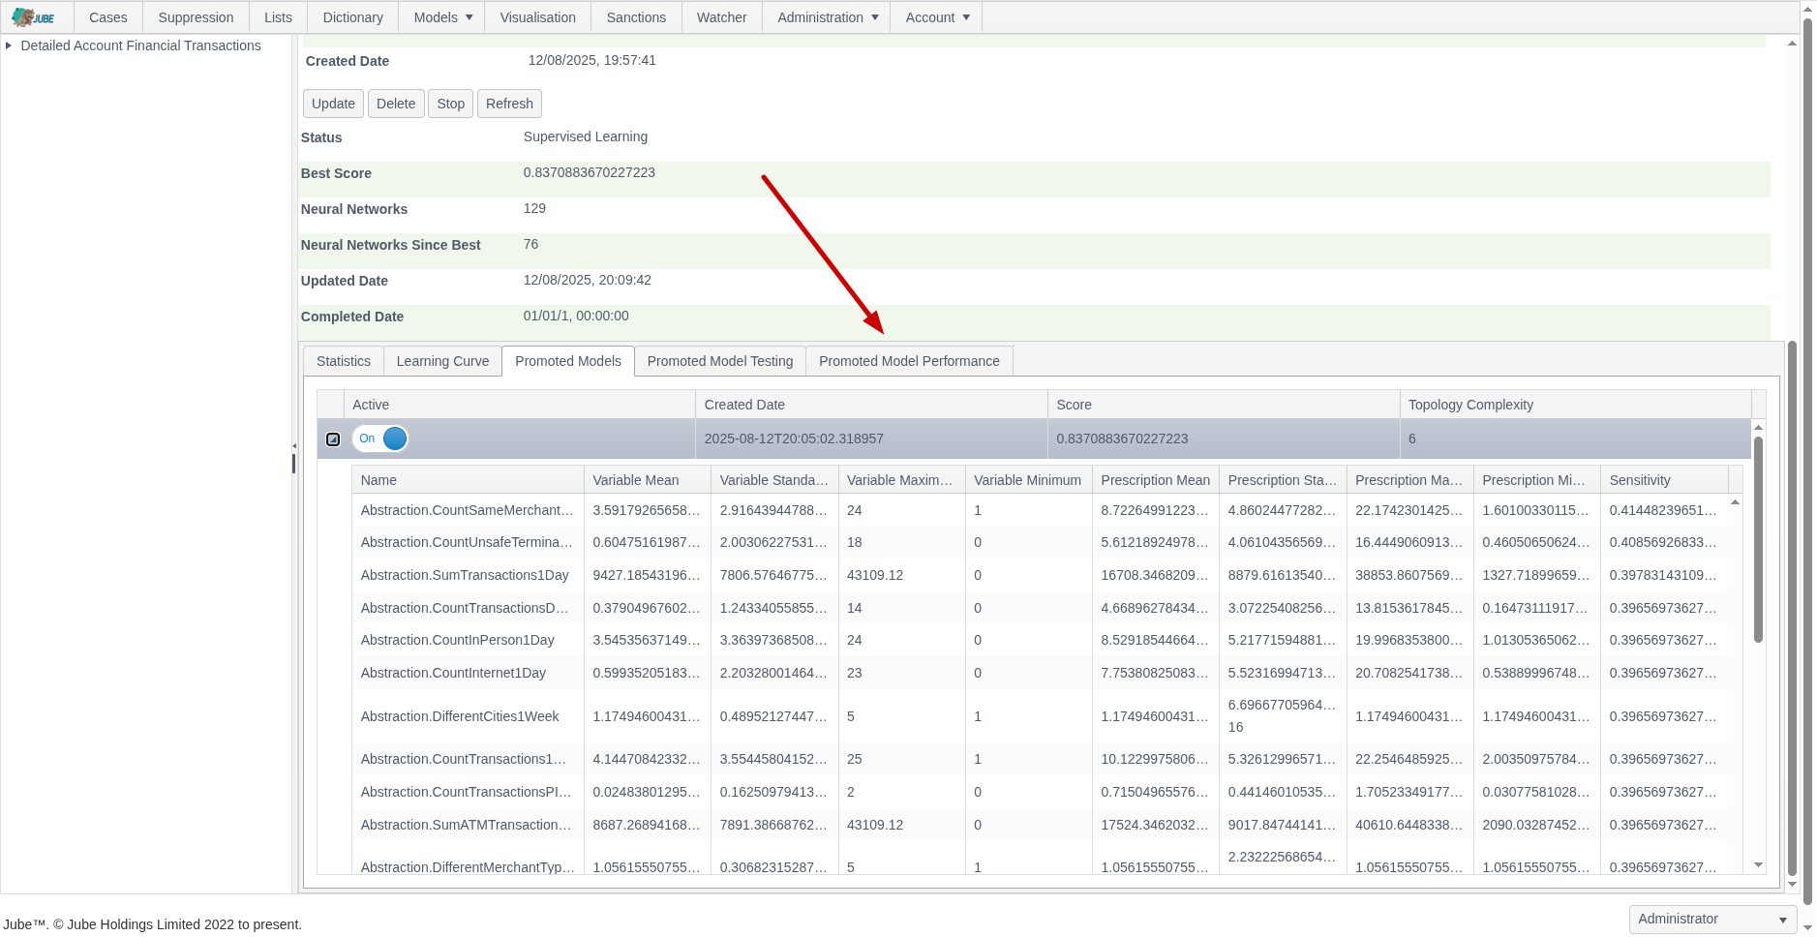Select the Abstraction.CountInternet1Day row name

(453, 673)
